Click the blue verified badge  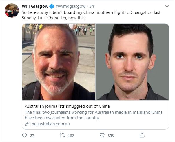[52, 6]
